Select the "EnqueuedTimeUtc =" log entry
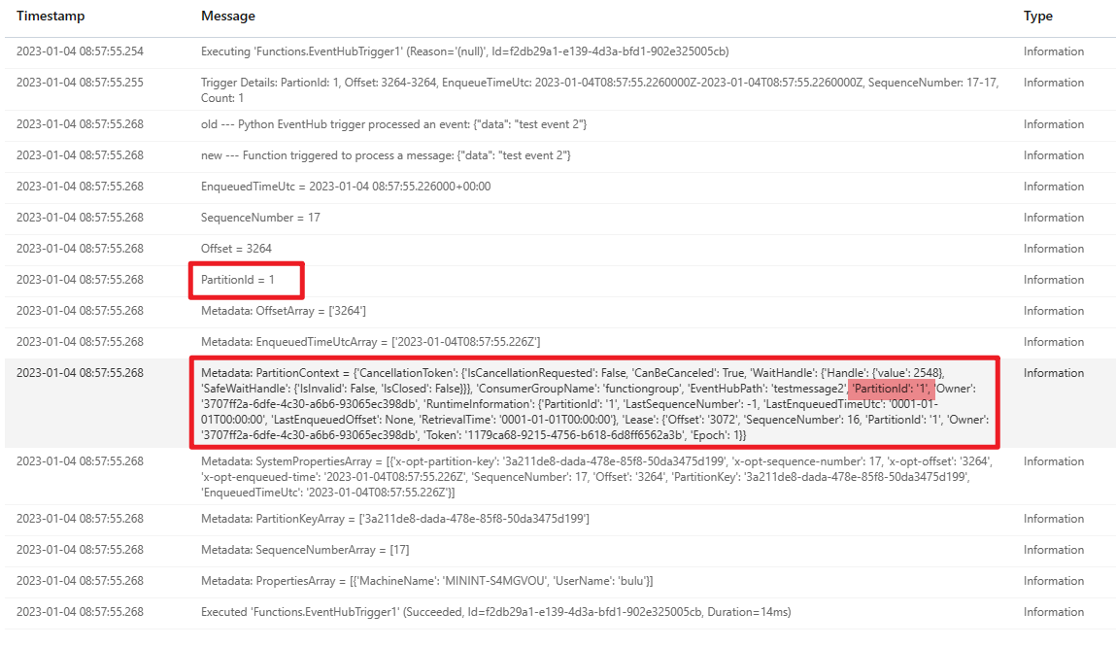 [x=346, y=187]
